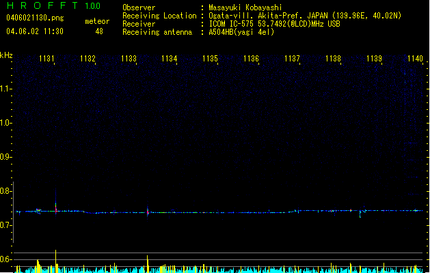Click the 1134 time axis marker
The image size is (430, 273).
[x=170, y=59]
